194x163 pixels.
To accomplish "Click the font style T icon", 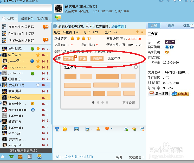I will tap(57, 129).
